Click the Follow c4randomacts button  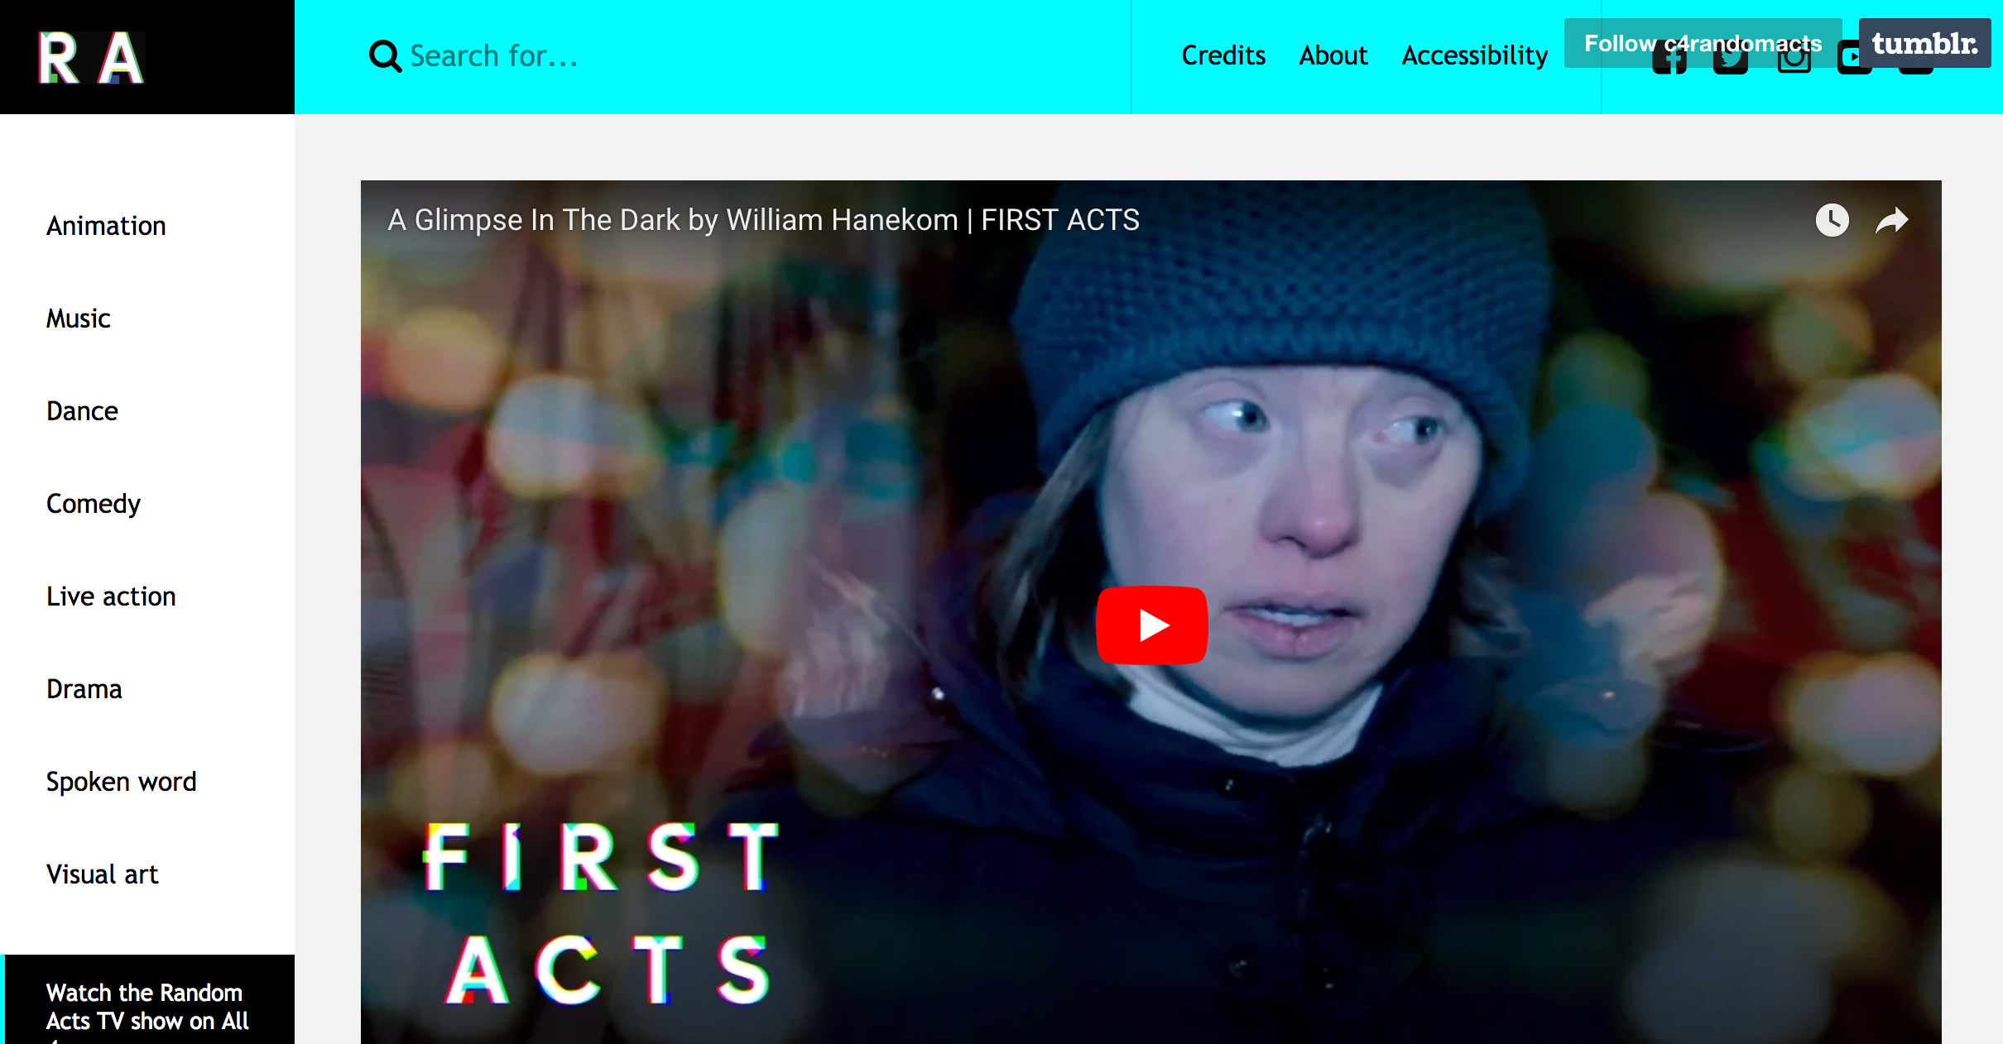point(1703,43)
